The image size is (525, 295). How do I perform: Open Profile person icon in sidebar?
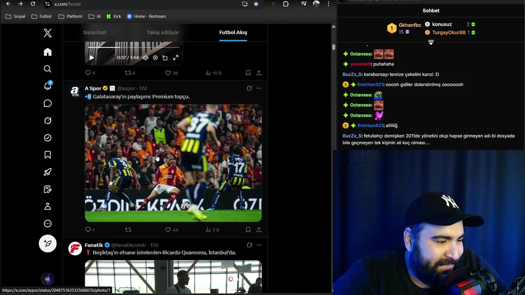click(48, 206)
